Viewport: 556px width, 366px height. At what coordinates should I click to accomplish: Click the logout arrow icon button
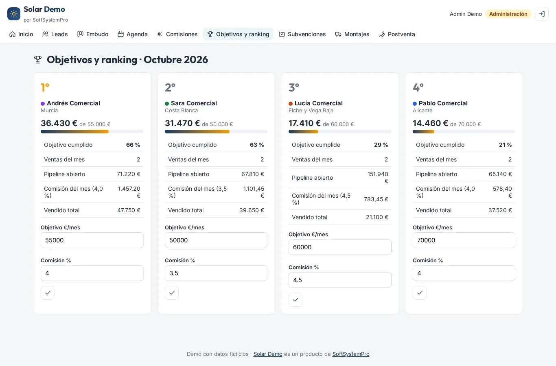tap(542, 14)
